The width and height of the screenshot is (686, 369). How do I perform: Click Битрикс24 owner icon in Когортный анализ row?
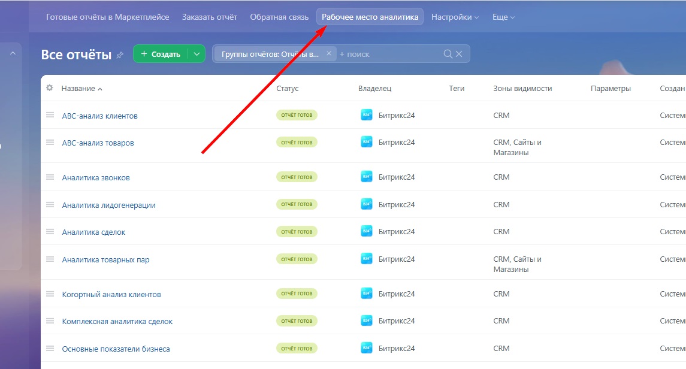tap(367, 294)
